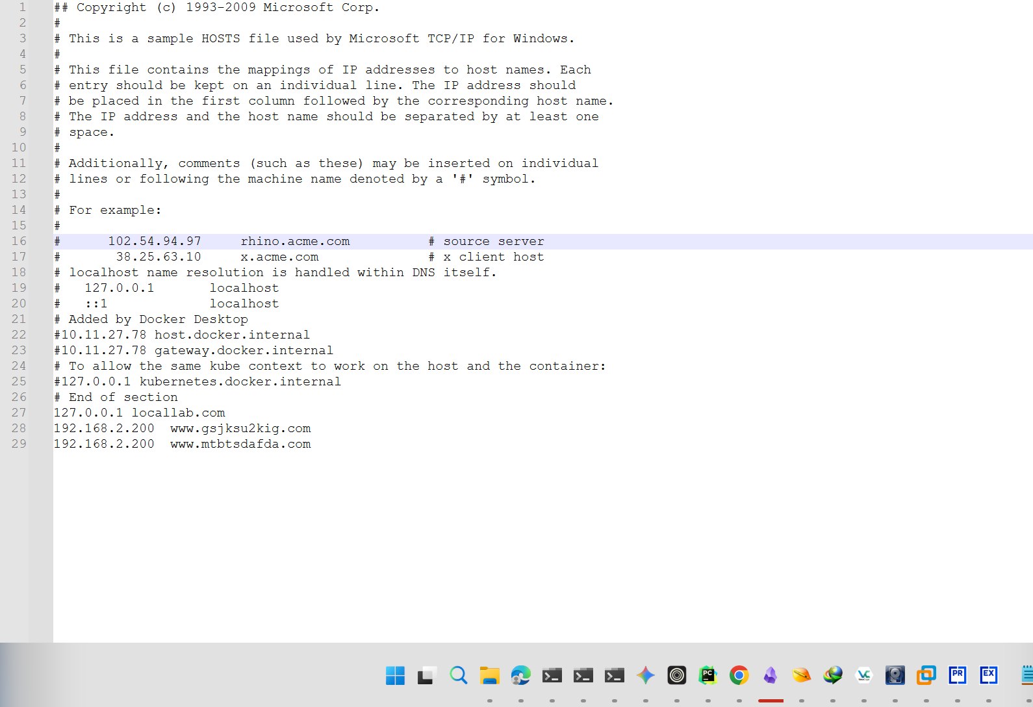Image resolution: width=1033 pixels, height=707 pixels.
Task: Open the VeraCrypt taskbar icon
Action: coord(863,676)
